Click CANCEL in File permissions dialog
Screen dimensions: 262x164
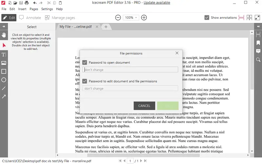pos(144,106)
